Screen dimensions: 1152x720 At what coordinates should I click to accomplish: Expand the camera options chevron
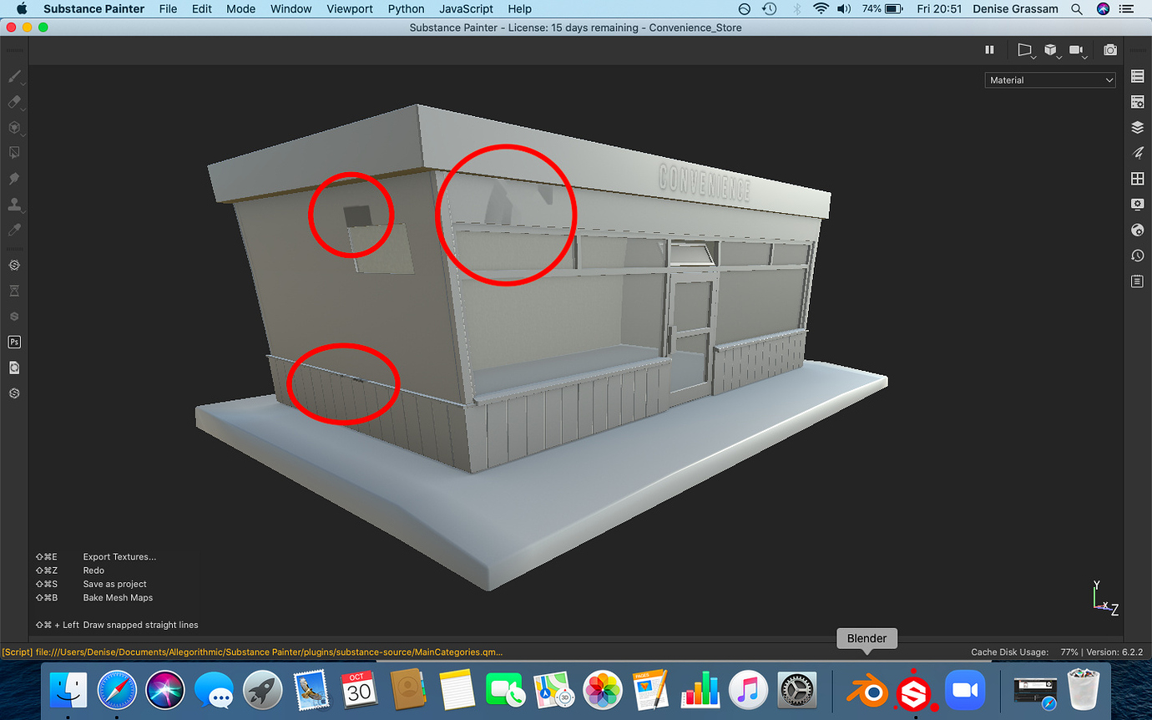click(1084, 55)
